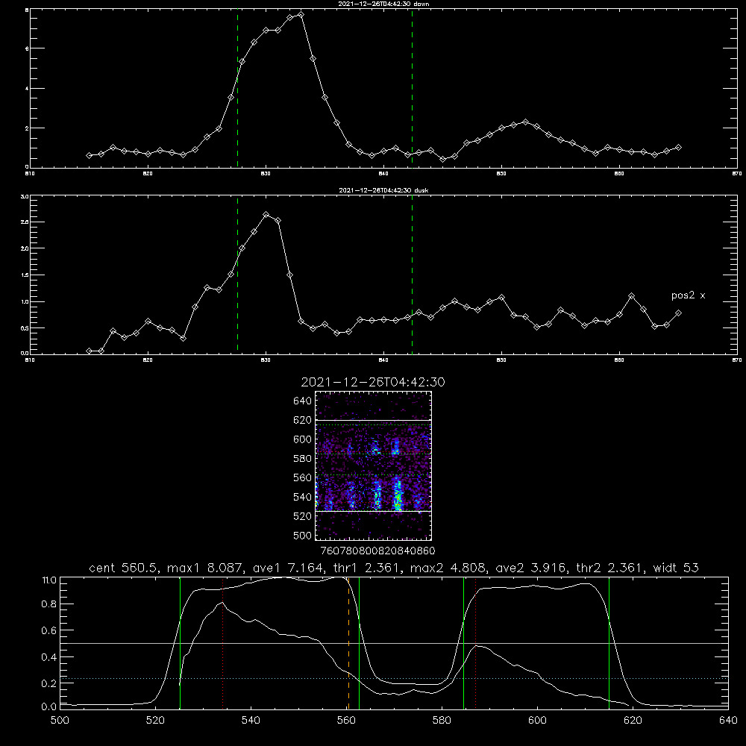Click the dawn plot's secondary peak marker near 852

525,122
